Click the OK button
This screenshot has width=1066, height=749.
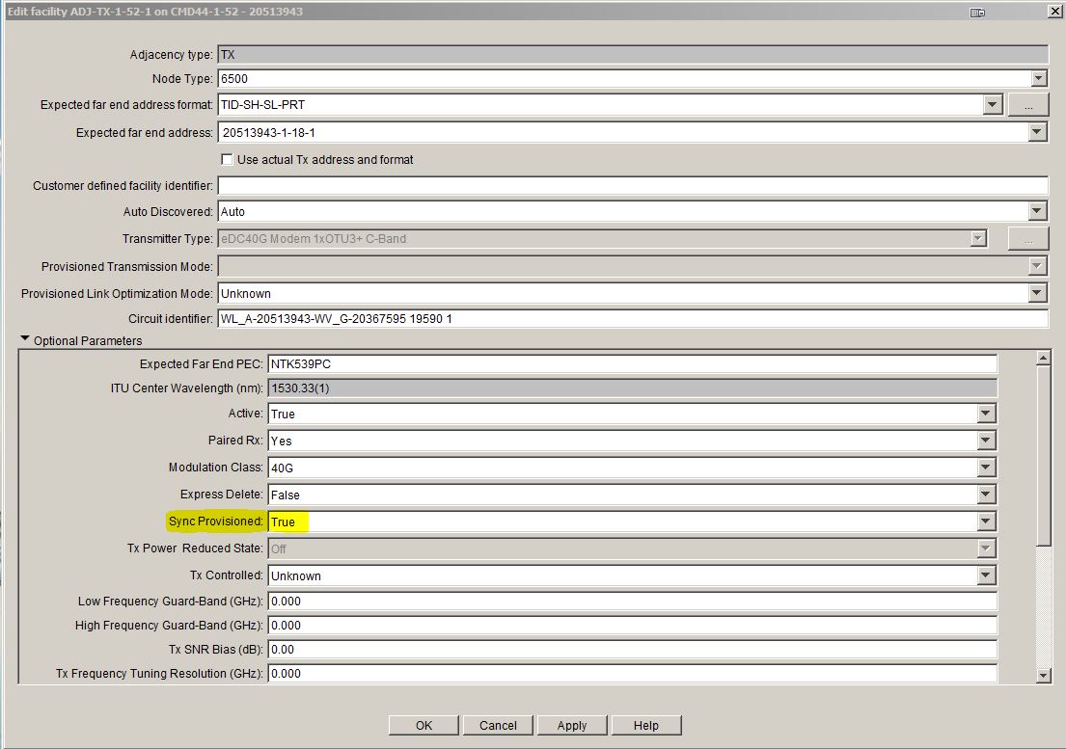click(424, 725)
